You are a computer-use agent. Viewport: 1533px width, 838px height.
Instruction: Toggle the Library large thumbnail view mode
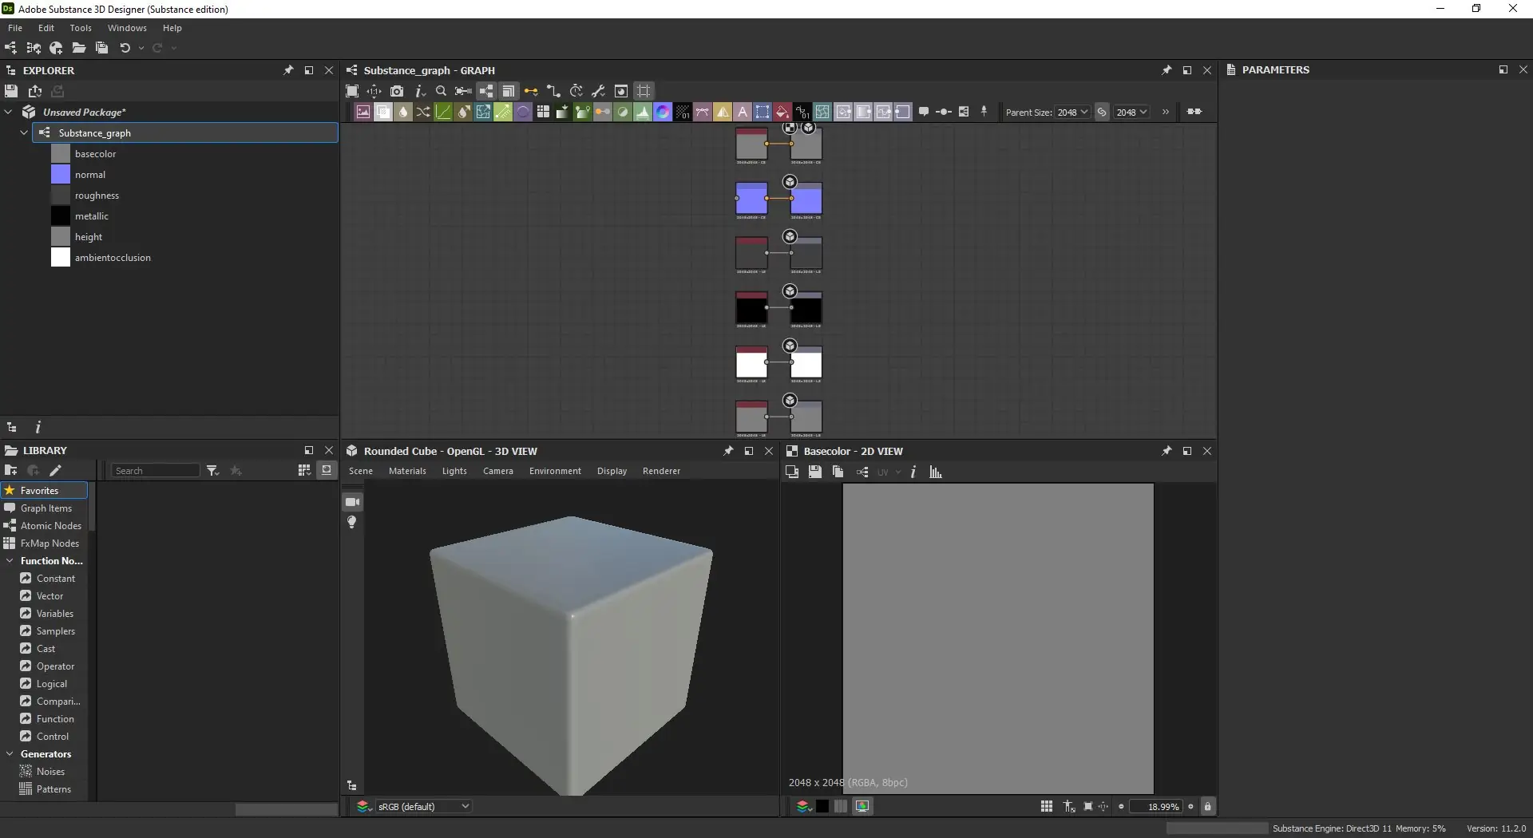[326, 471]
